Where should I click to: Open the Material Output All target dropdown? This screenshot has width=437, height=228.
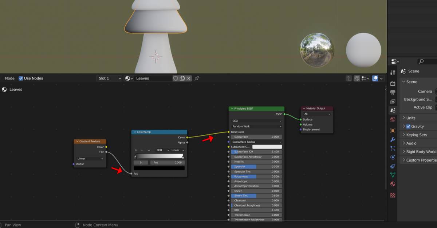(x=317, y=114)
